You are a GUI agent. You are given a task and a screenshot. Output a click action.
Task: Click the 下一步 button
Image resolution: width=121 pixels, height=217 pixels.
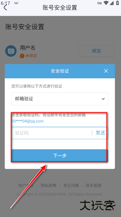[60, 156]
